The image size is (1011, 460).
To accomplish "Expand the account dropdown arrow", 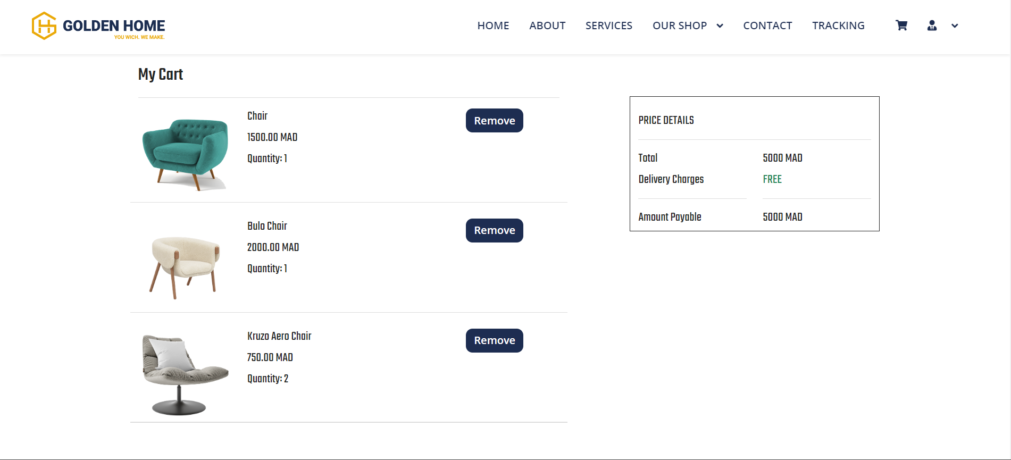I will (955, 26).
